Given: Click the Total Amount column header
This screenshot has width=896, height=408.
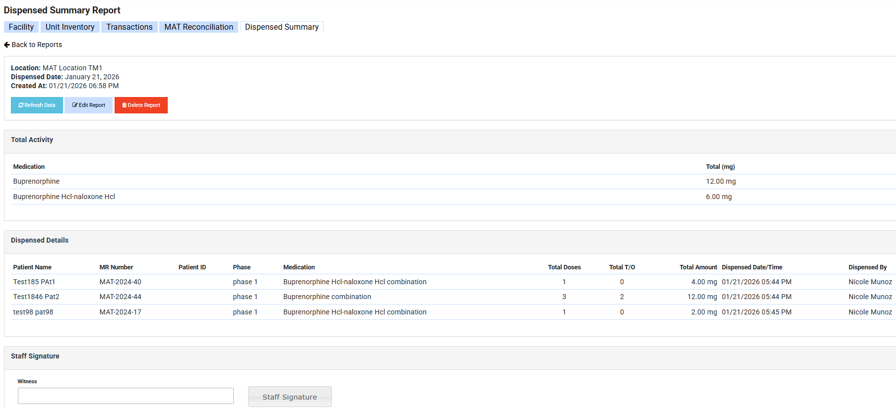Looking at the screenshot, I should tap(698, 267).
